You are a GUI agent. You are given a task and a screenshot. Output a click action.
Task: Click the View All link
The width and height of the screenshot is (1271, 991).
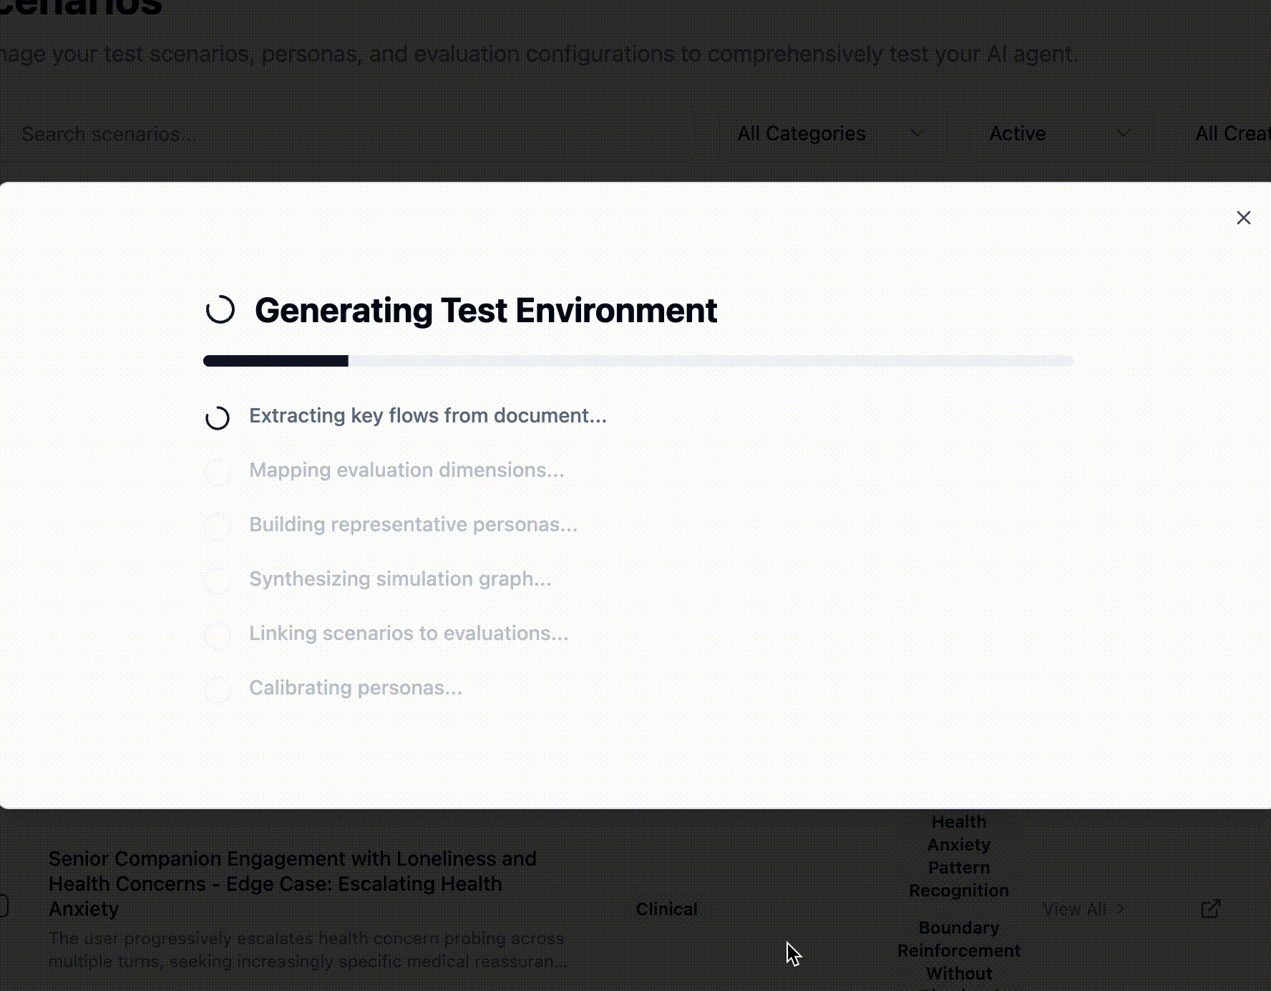pyautogui.click(x=1076, y=909)
